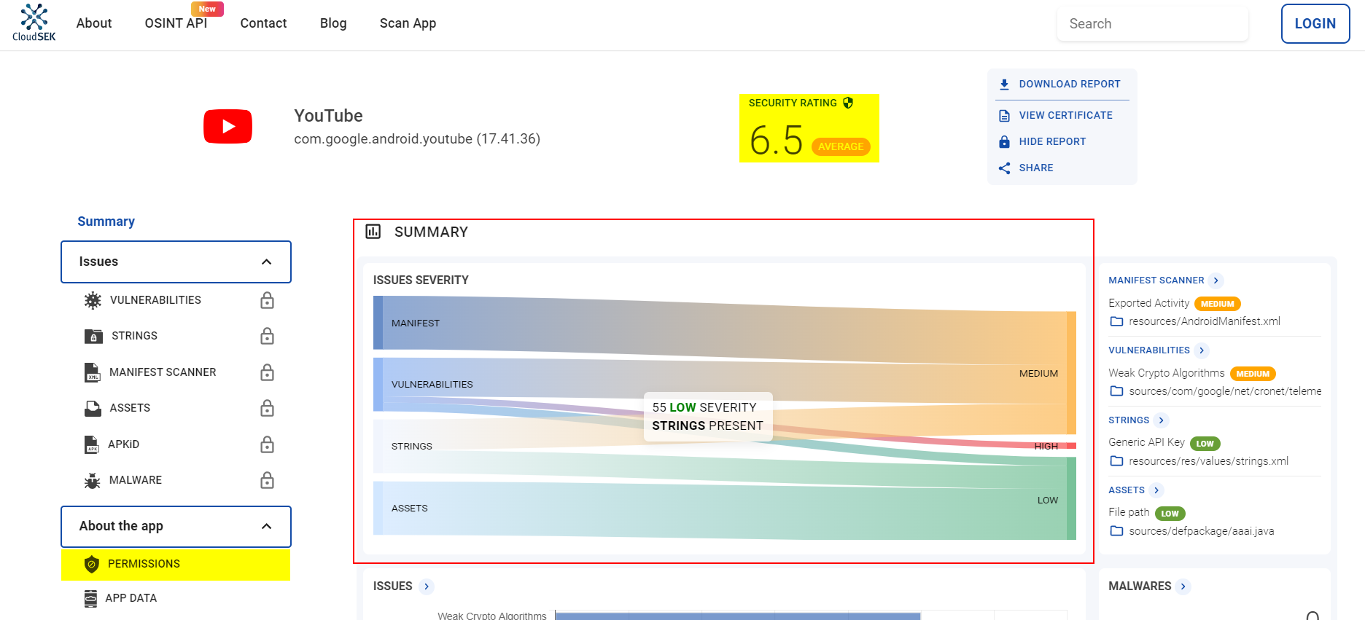Collapse the Issues section
Image resolution: width=1365 pixels, height=620 pixels.
[x=267, y=262]
